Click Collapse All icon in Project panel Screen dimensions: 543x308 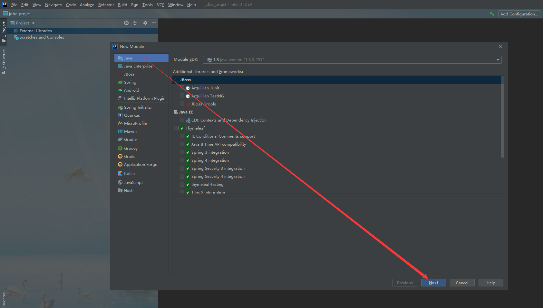(x=135, y=23)
